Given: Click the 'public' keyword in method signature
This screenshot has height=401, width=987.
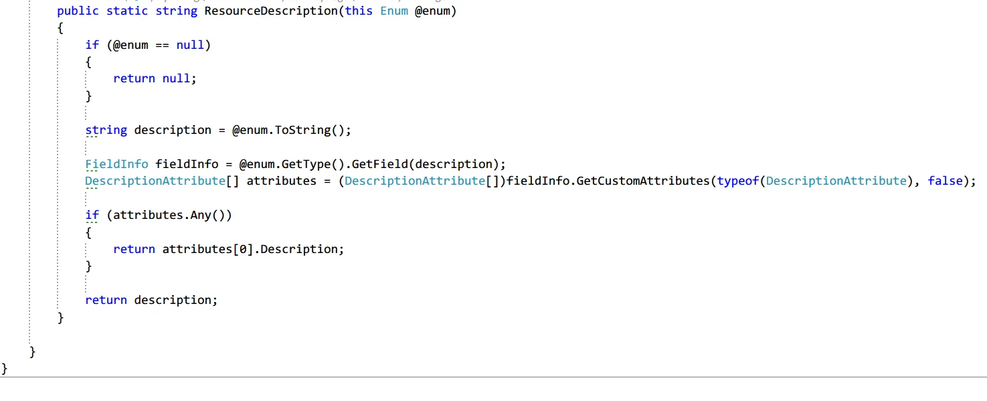Looking at the screenshot, I should coord(78,11).
